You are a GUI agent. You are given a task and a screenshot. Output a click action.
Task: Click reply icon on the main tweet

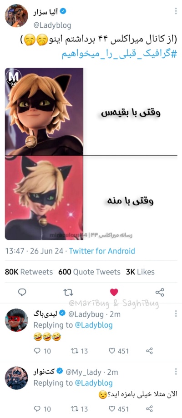[22, 293]
